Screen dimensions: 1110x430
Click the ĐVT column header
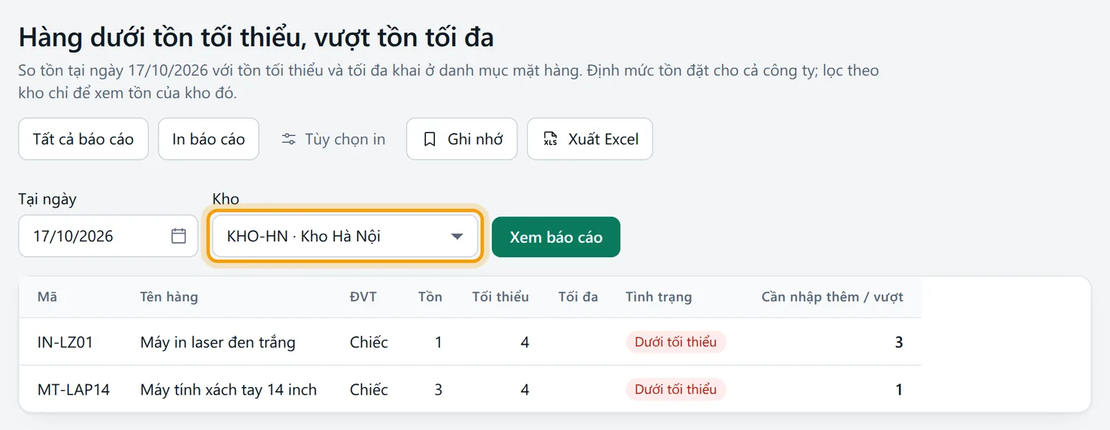pyautogui.click(x=363, y=297)
